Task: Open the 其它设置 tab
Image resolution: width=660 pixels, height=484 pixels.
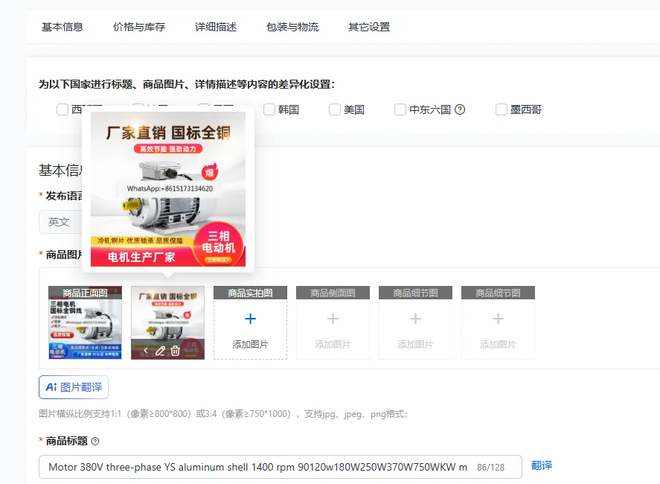Action: 369,27
